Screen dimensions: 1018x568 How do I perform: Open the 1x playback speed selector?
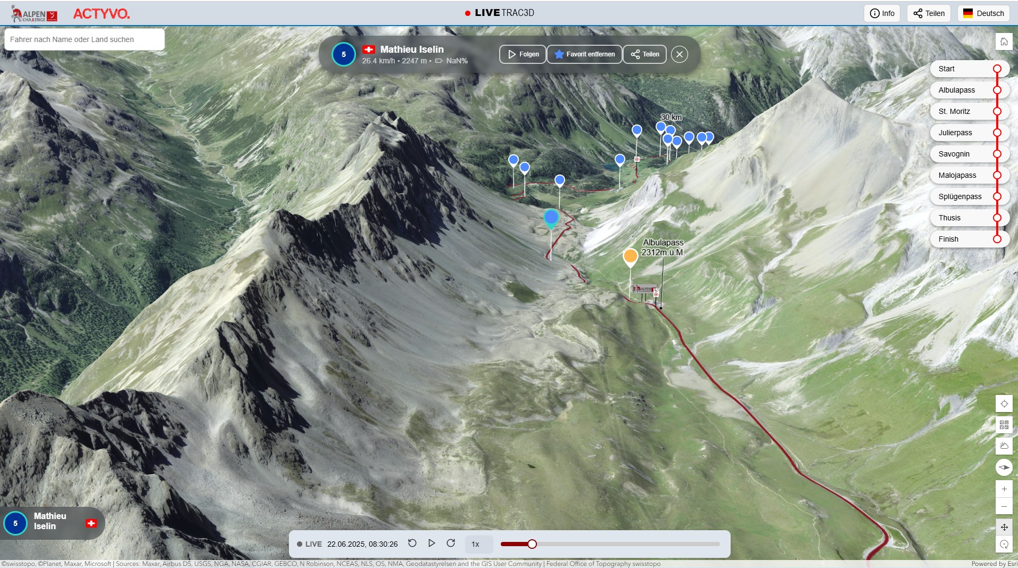click(x=476, y=544)
